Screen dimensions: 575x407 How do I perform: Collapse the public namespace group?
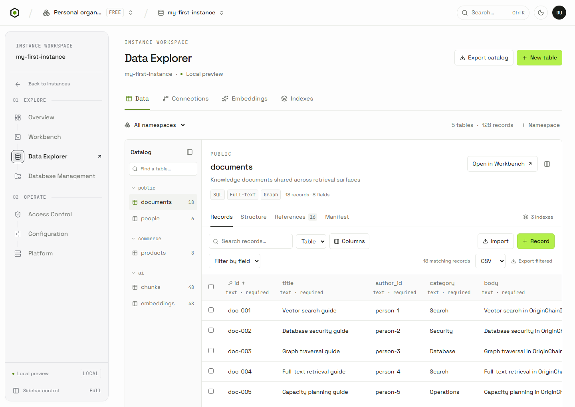point(143,188)
